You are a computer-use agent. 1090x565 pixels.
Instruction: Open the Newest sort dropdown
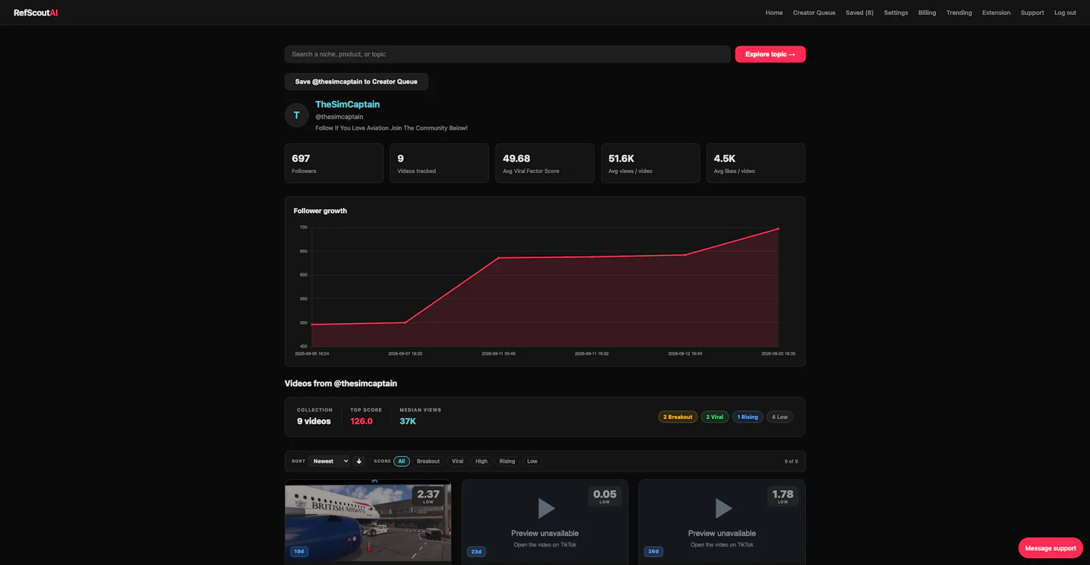tap(329, 461)
